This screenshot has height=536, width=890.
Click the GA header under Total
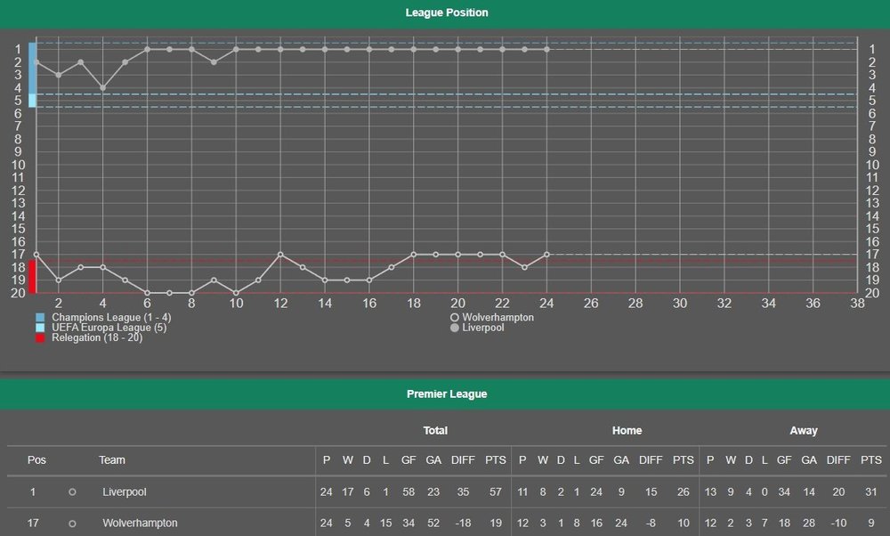pos(433,460)
